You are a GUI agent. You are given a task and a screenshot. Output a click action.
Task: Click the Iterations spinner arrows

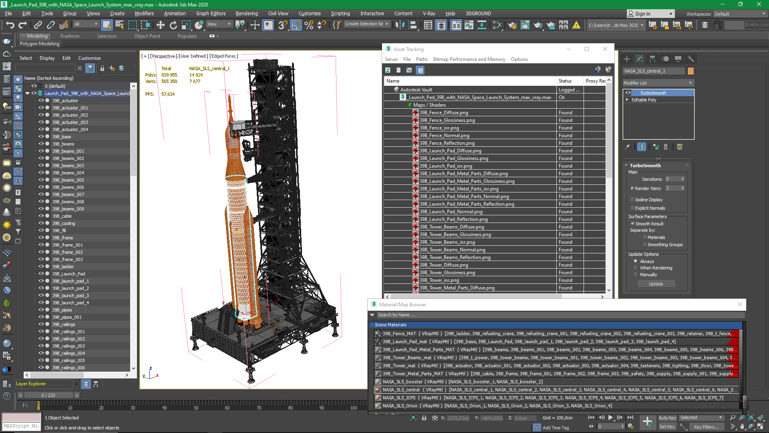tap(682, 179)
